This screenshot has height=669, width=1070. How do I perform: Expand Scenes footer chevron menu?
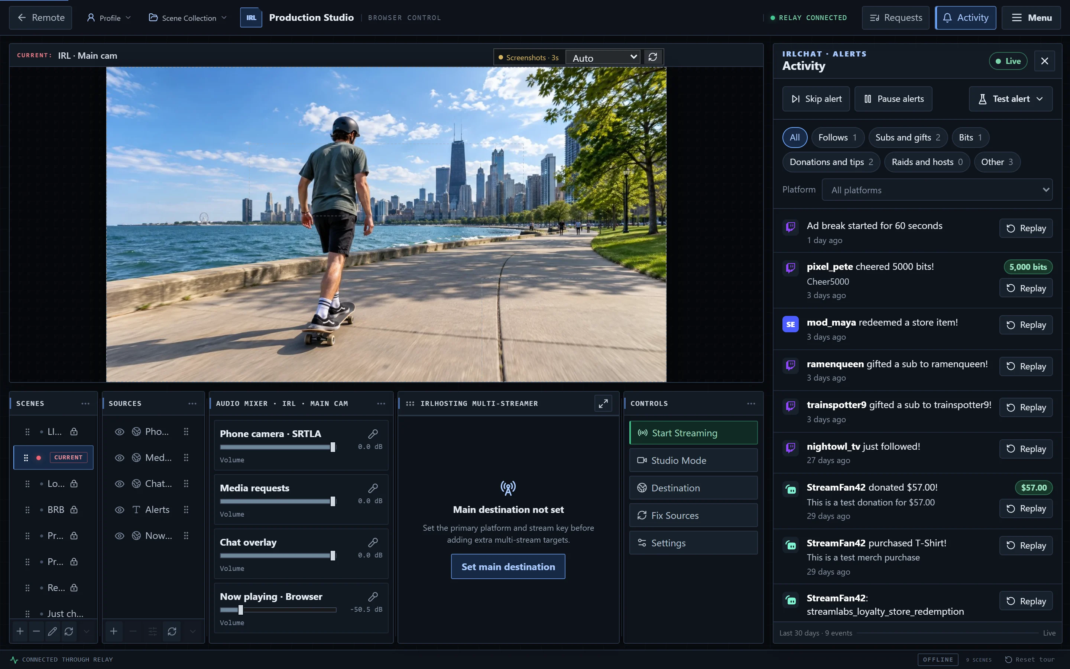click(x=87, y=631)
